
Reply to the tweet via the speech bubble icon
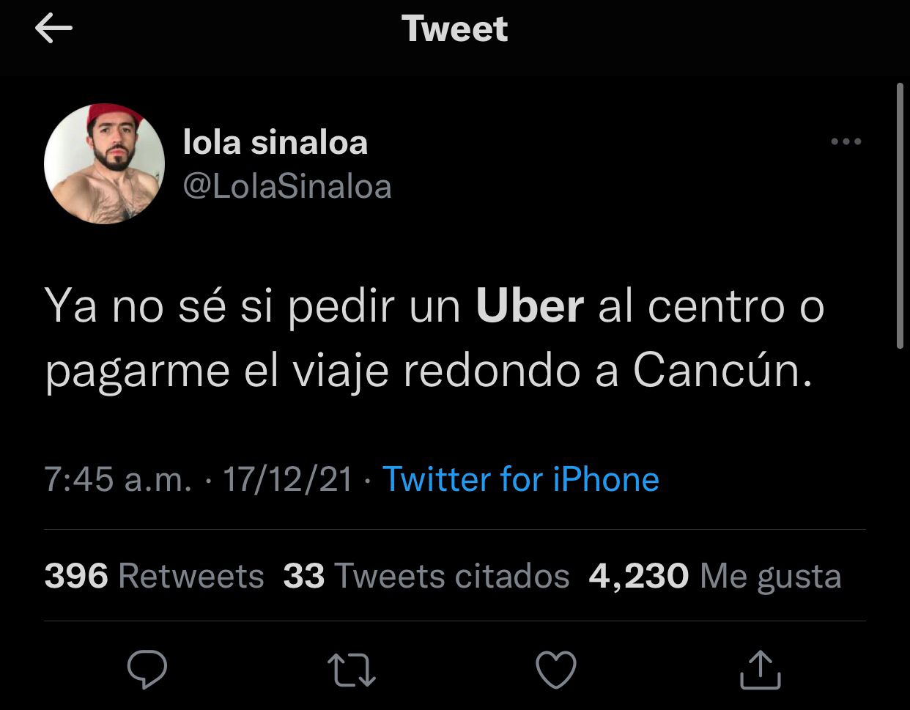(147, 669)
